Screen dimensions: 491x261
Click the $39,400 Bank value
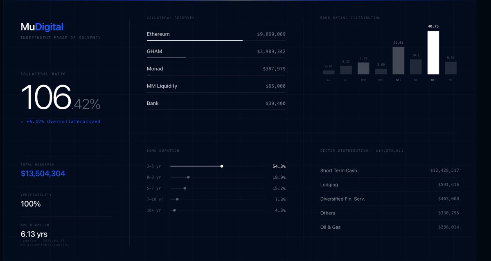coord(275,104)
